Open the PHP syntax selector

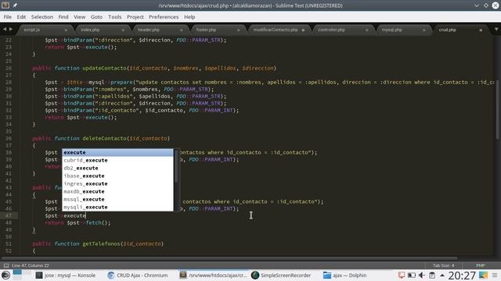click(x=480, y=265)
